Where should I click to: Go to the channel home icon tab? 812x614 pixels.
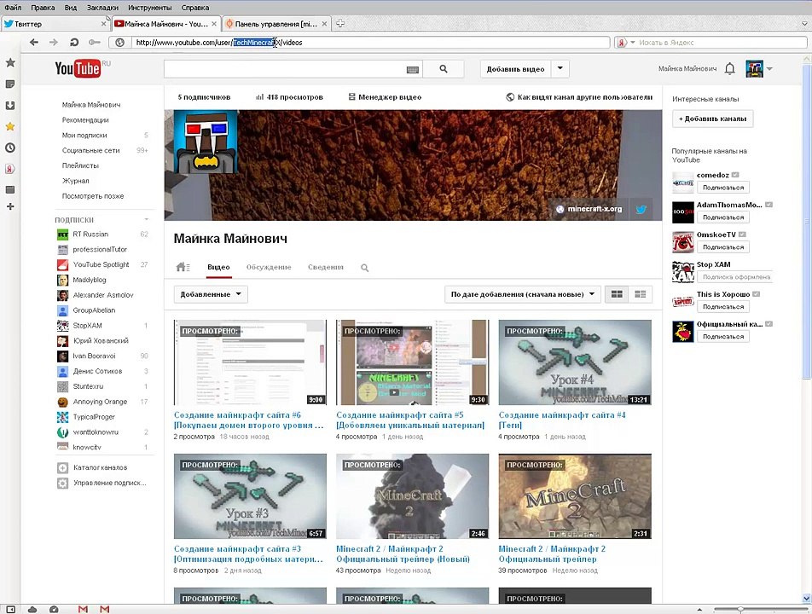[182, 268]
